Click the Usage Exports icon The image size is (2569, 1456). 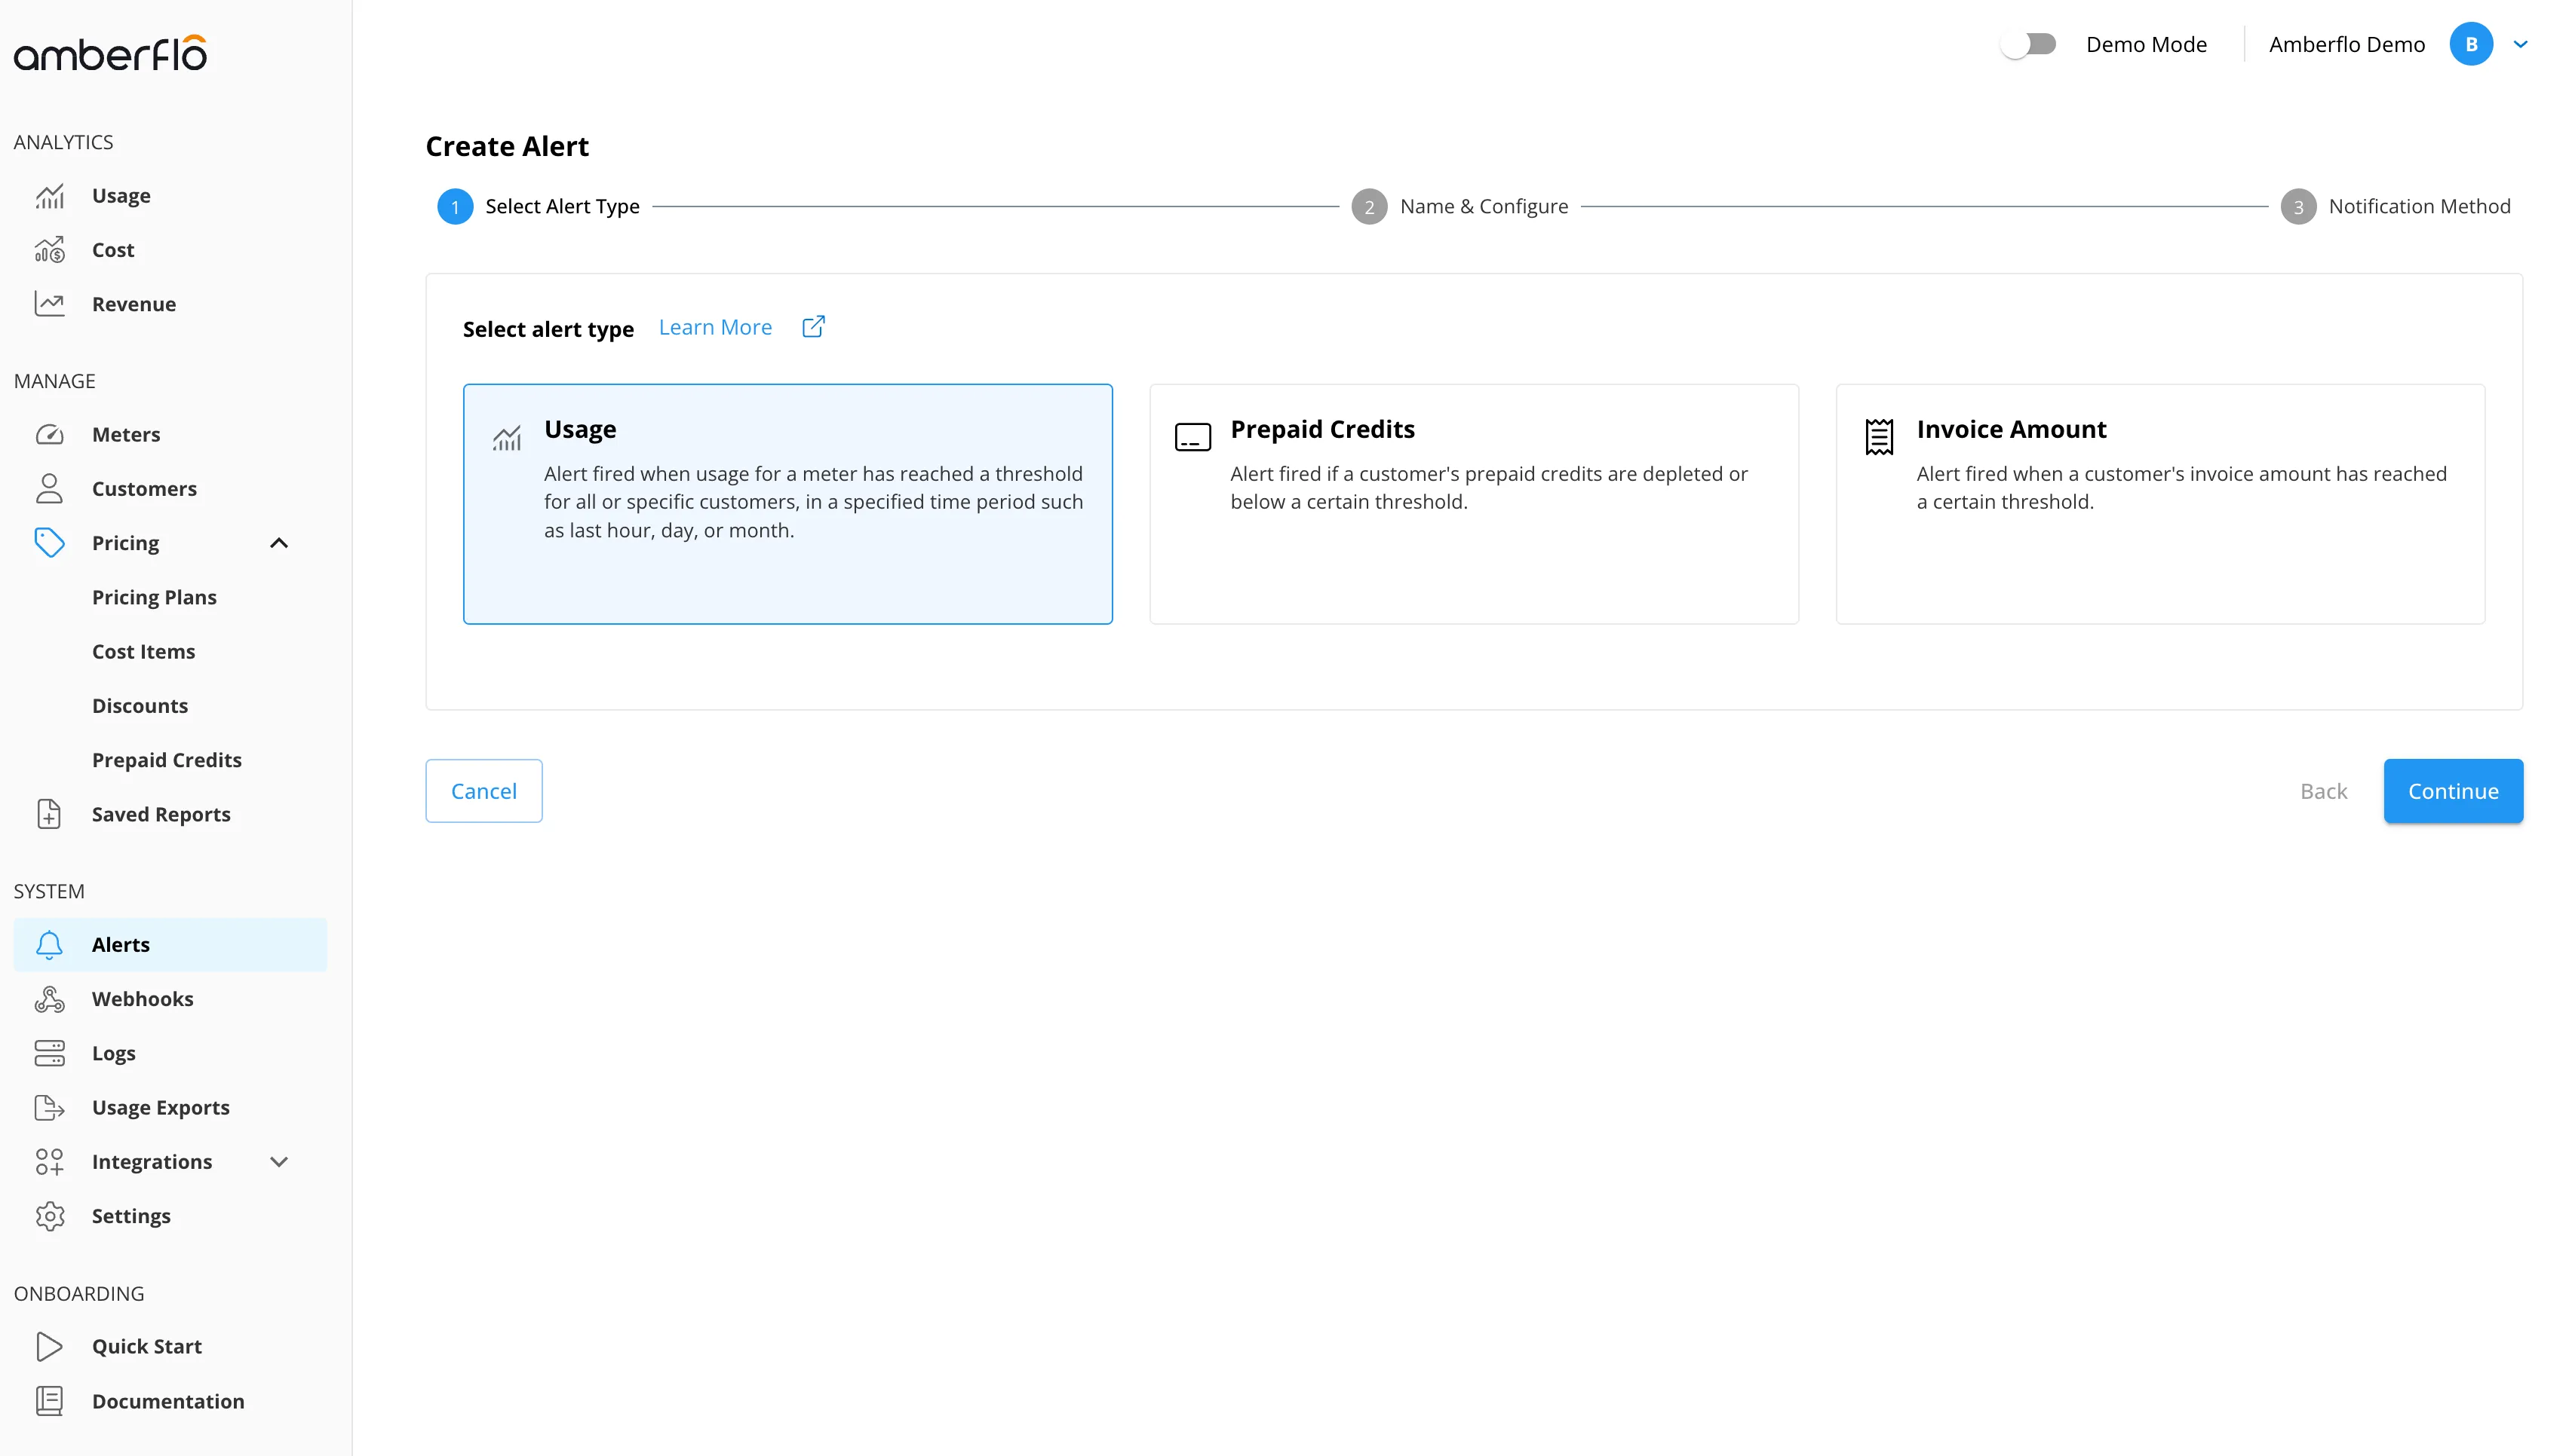click(49, 1108)
